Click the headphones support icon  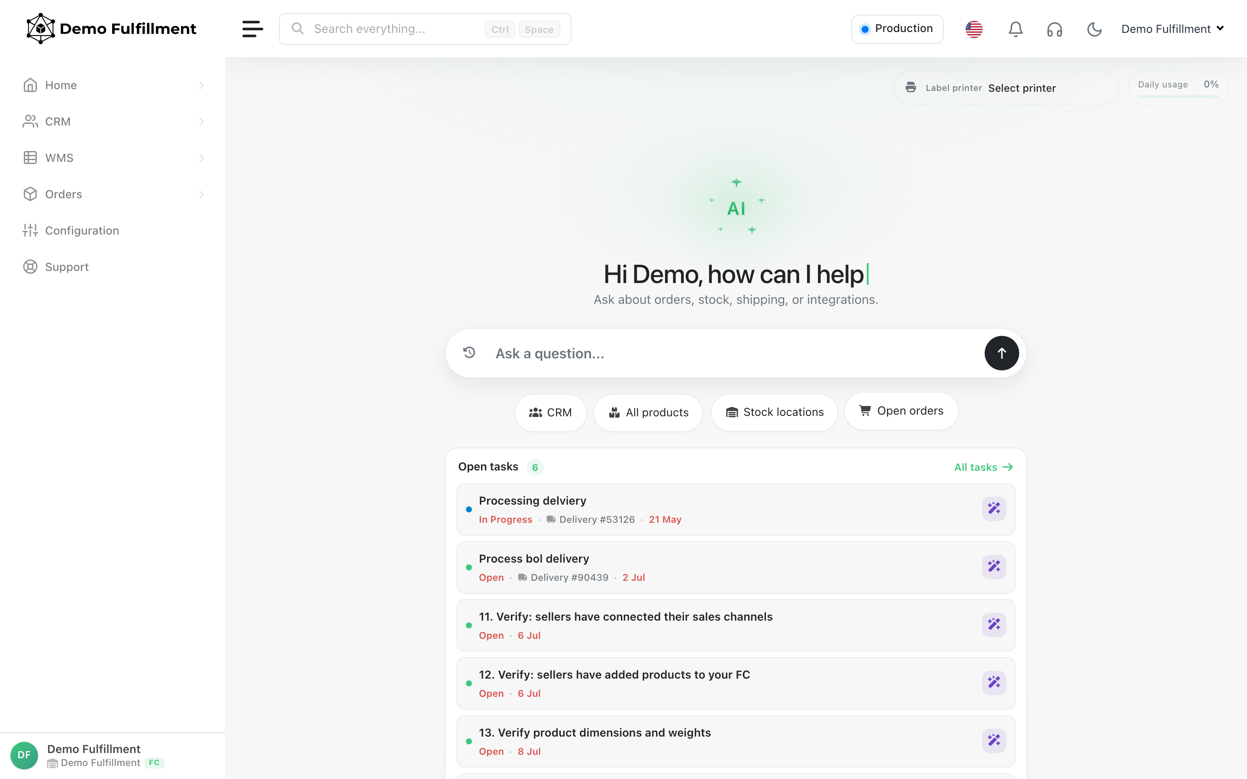tap(1054, 29)
